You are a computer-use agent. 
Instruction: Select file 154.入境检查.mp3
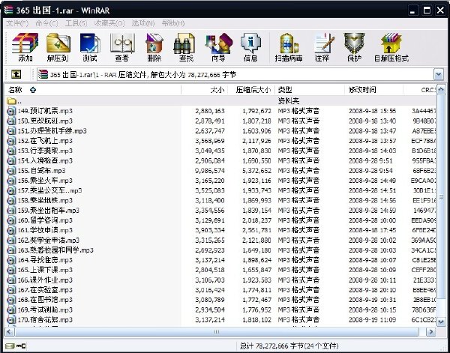45,161
